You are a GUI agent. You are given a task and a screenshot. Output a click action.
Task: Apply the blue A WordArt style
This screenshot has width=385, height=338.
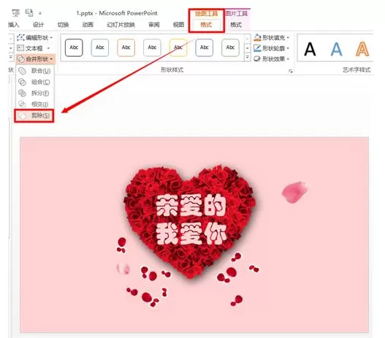pos(336,49)
